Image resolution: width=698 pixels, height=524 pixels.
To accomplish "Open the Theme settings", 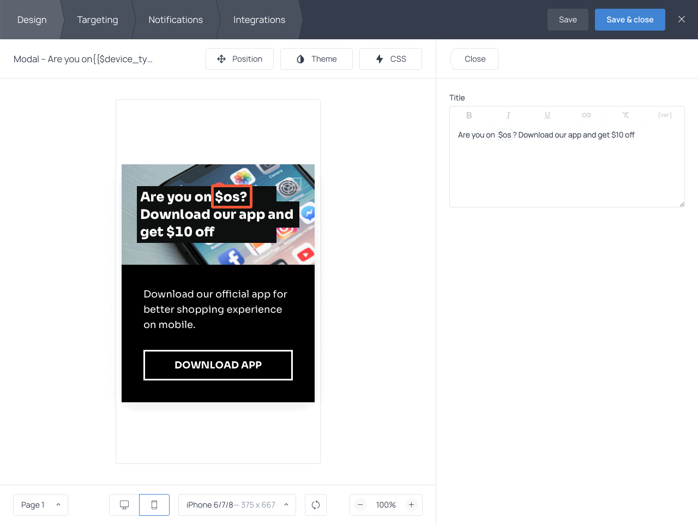I will (x=316, y=59).
